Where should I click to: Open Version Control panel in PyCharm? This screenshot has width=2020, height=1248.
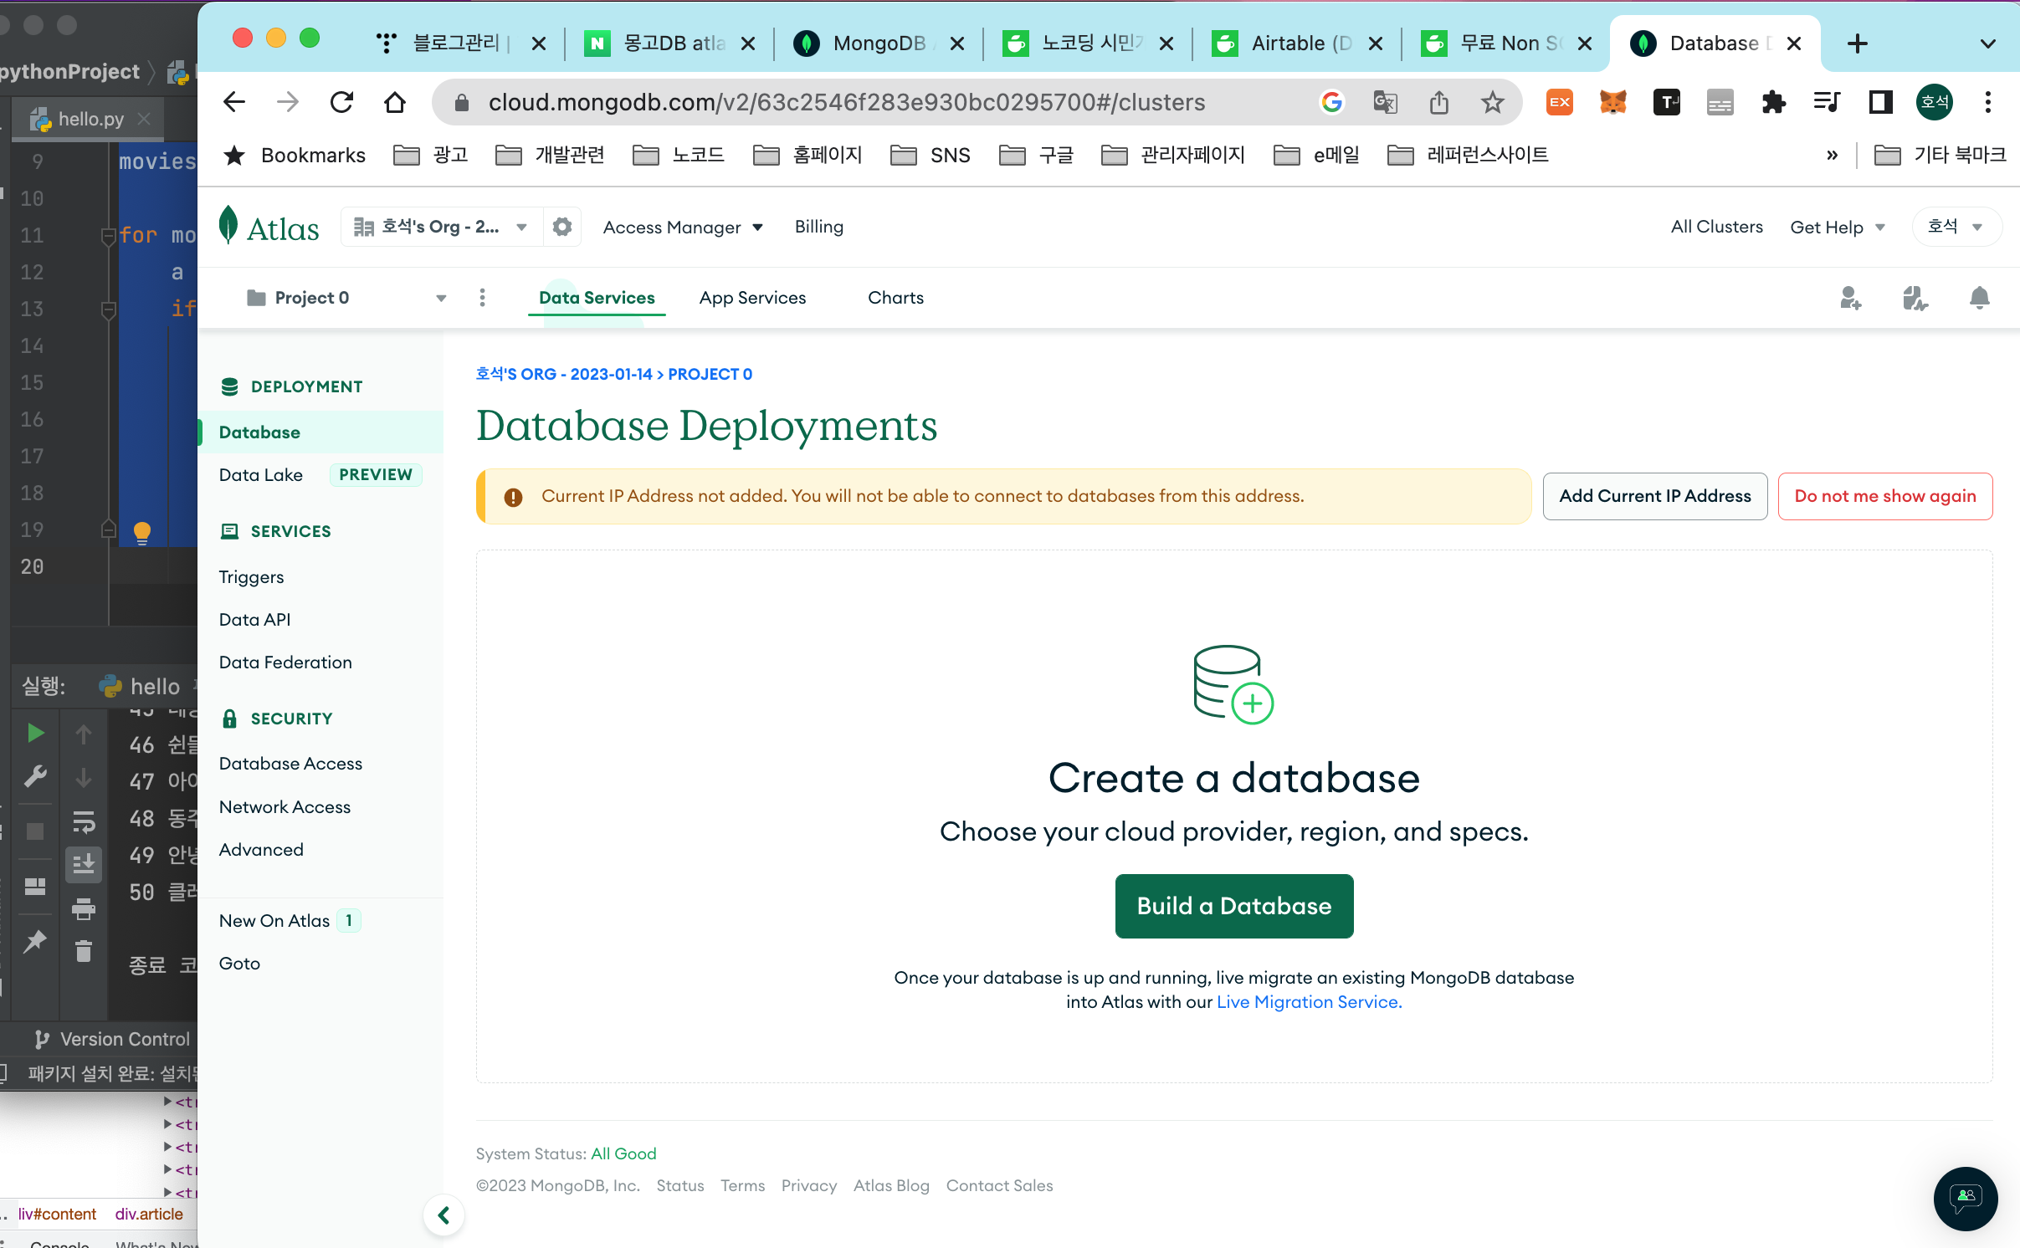(x=113, y=1039)
